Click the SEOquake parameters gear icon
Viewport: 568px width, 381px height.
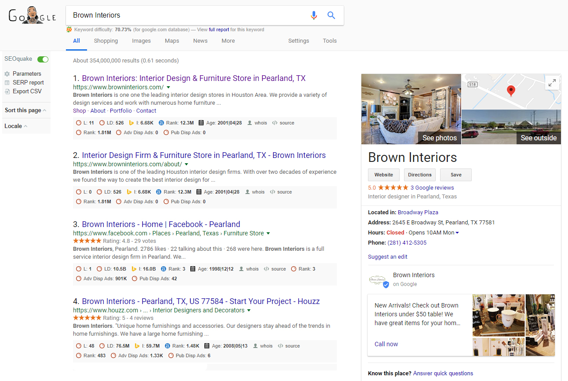[x=7, y=74]
